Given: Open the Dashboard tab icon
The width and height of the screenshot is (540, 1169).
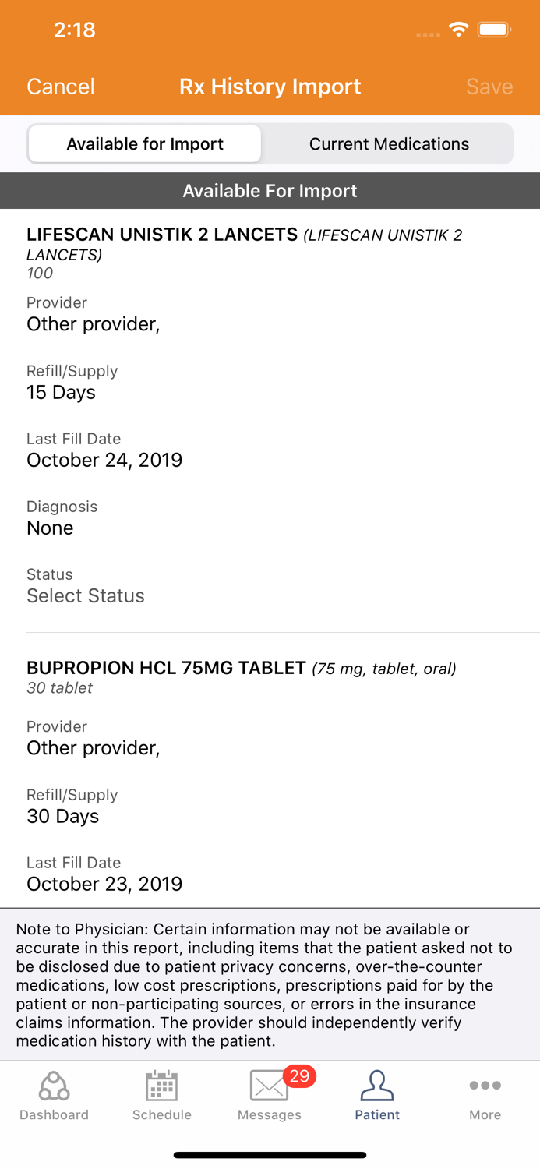Looking at the screenshot, I should coord(54,1086).
